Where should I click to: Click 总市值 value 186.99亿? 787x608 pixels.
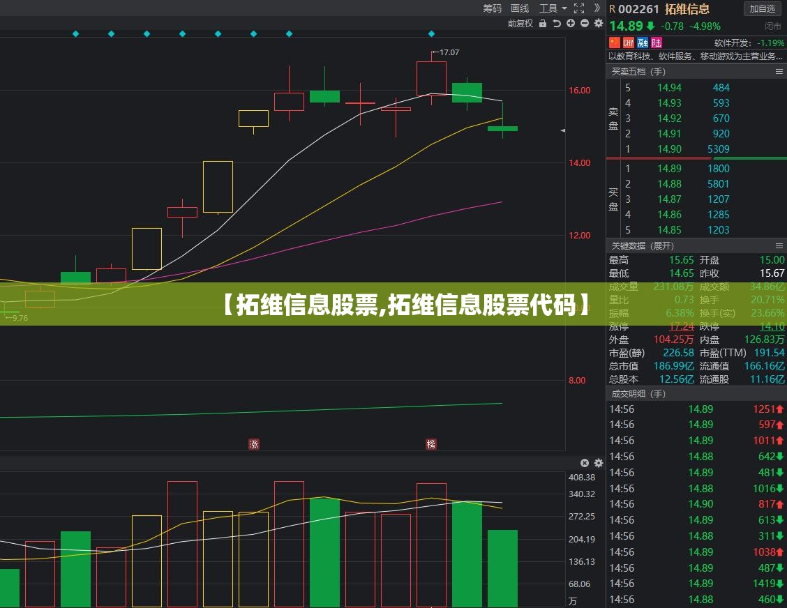tap(673, 366)
